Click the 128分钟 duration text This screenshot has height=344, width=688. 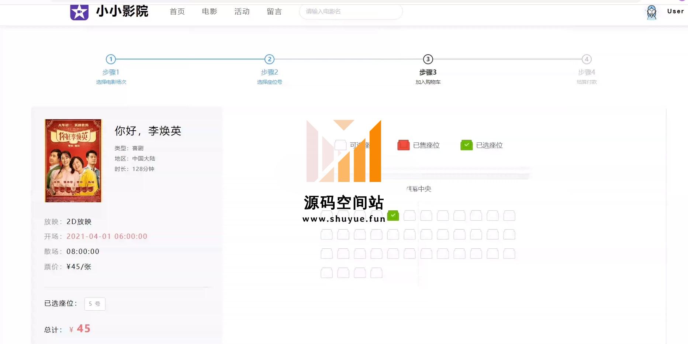(x=143, y=169)
